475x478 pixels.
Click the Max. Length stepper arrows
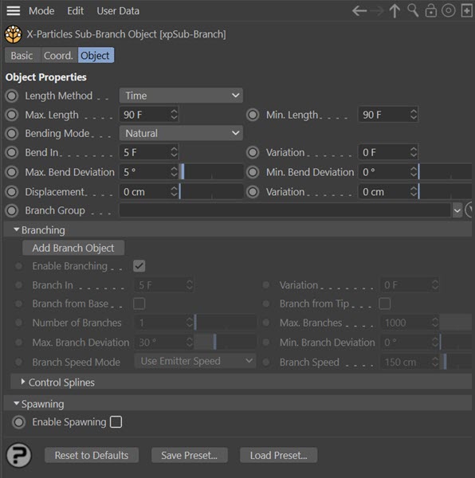click(x=174, y=115)
